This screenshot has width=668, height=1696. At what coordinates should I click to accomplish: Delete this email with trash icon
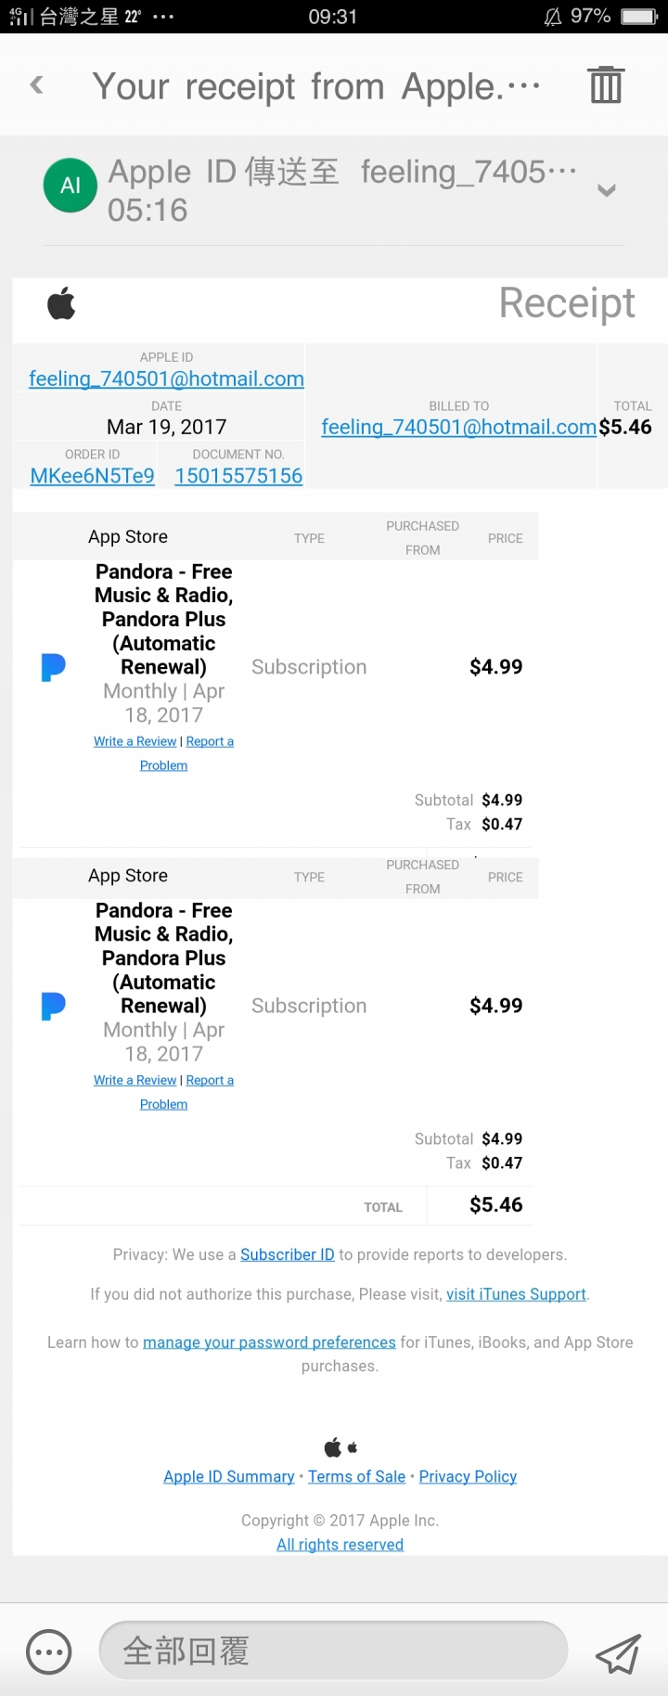[x=606, y=85]
